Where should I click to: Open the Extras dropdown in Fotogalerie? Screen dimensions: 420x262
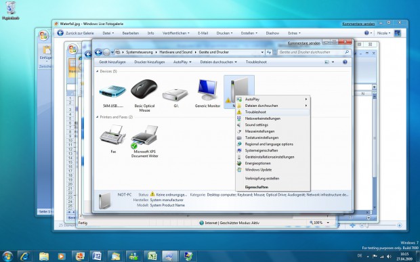pyautogui.click(x=294, y=33)
